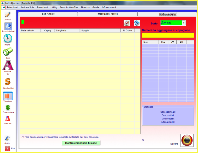Click the Attesa media label
This screenshot has width=198, height=153.
click(168, 122)
